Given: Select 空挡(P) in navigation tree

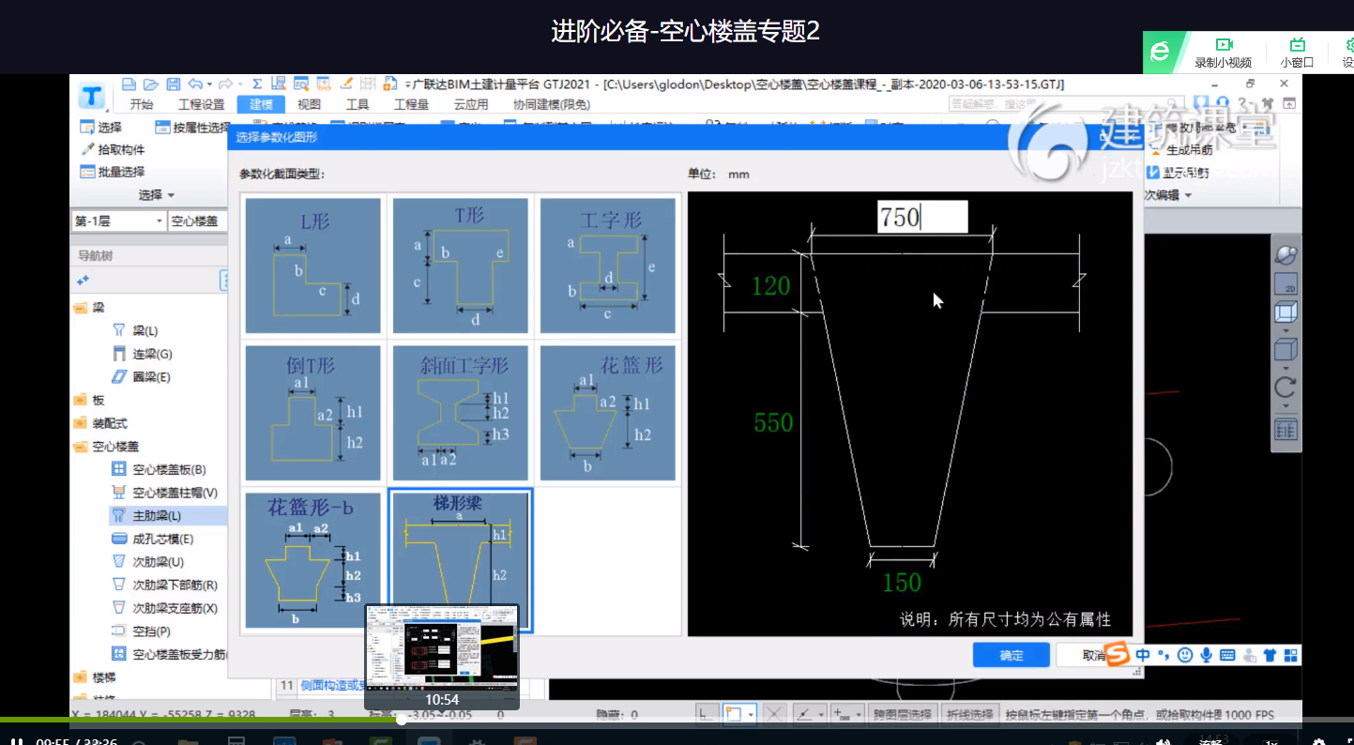Looking at the screenshot, I should pyautogui.click(x=141, y=631).
